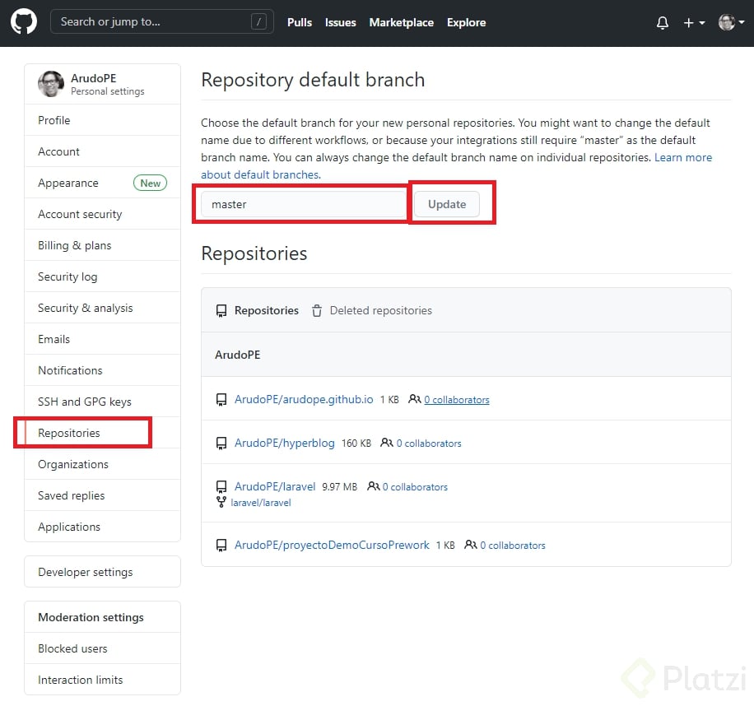Click the ArudoPE avatar in the sidebar
The image size is (754, 706).
click(x=51, y=84)
